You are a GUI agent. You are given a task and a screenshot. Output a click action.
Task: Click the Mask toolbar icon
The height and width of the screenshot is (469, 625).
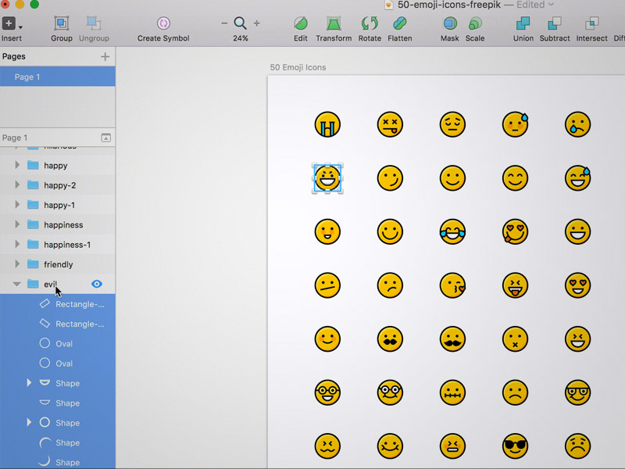point(450,23)
